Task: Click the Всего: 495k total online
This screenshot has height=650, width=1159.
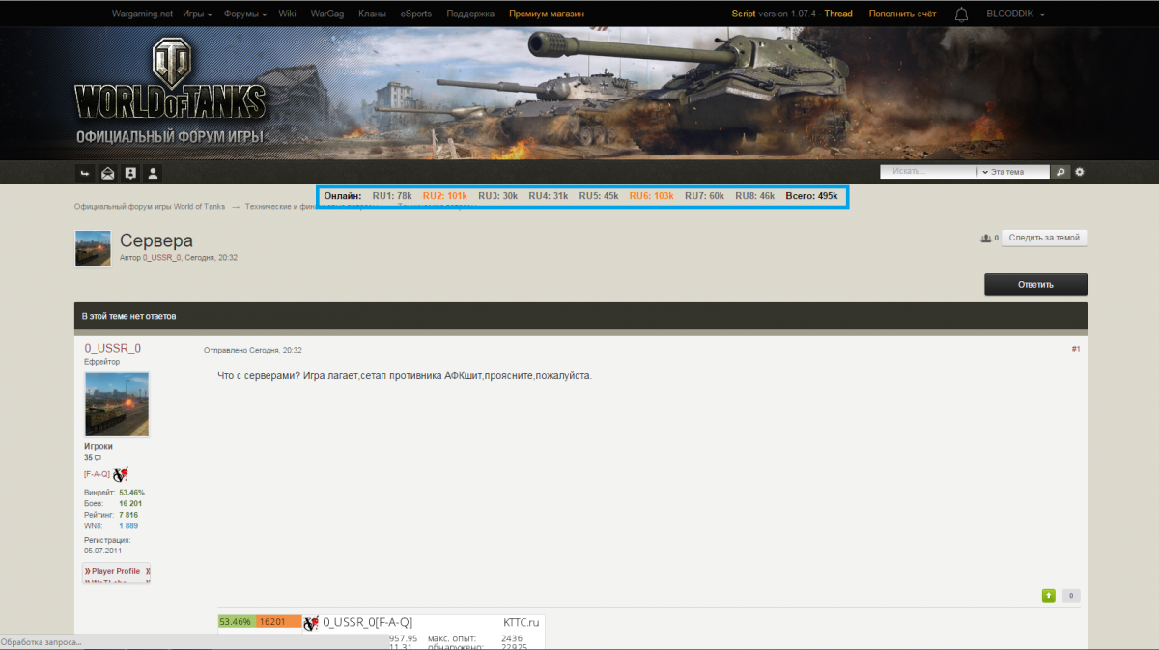Action: coord(811,196)
